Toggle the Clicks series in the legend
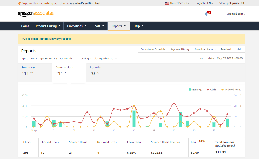Image resolution: width=259 pixels, height=159 pixels. (212, 90)
